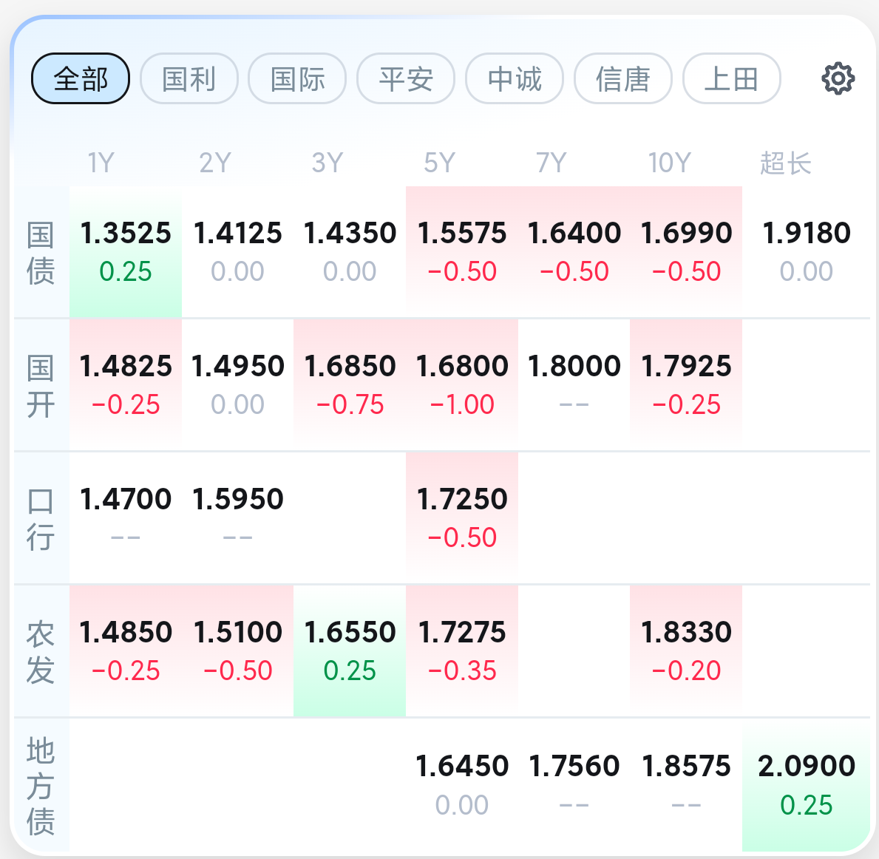Click the 10Y column header

[x=669, y=163]
